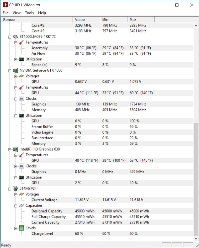Image resolution: width=199 pixels, height=248 pixels.
Task: Collapse the NVIDIA GeForce GTX 1050 node
Action: coord(10,70)
